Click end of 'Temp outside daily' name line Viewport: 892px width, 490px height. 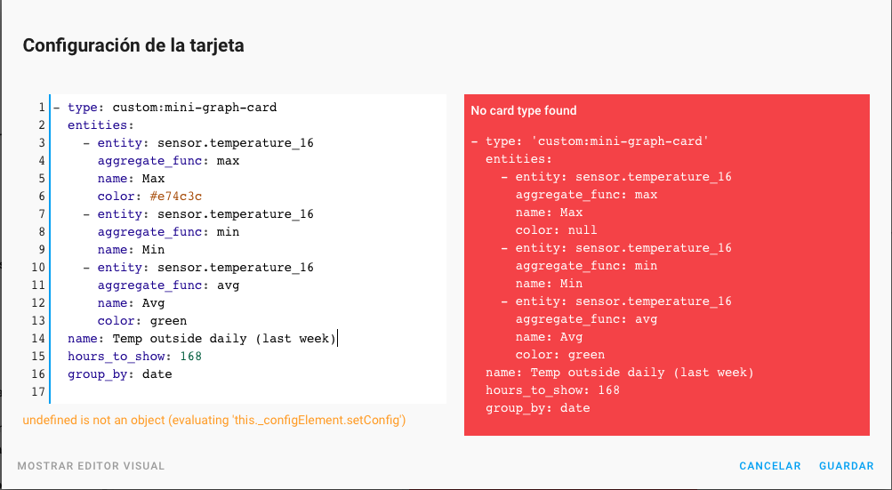[337, 339]
